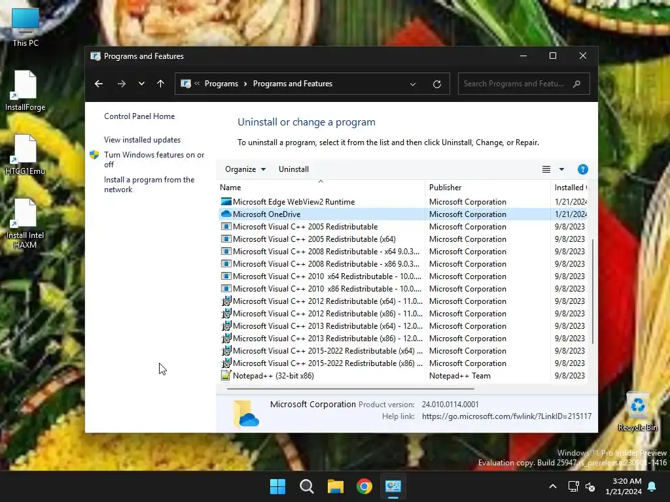Click the network status tray icon
Screen dimensions: 670x502
pyautogui.click(x=573, y=486)
